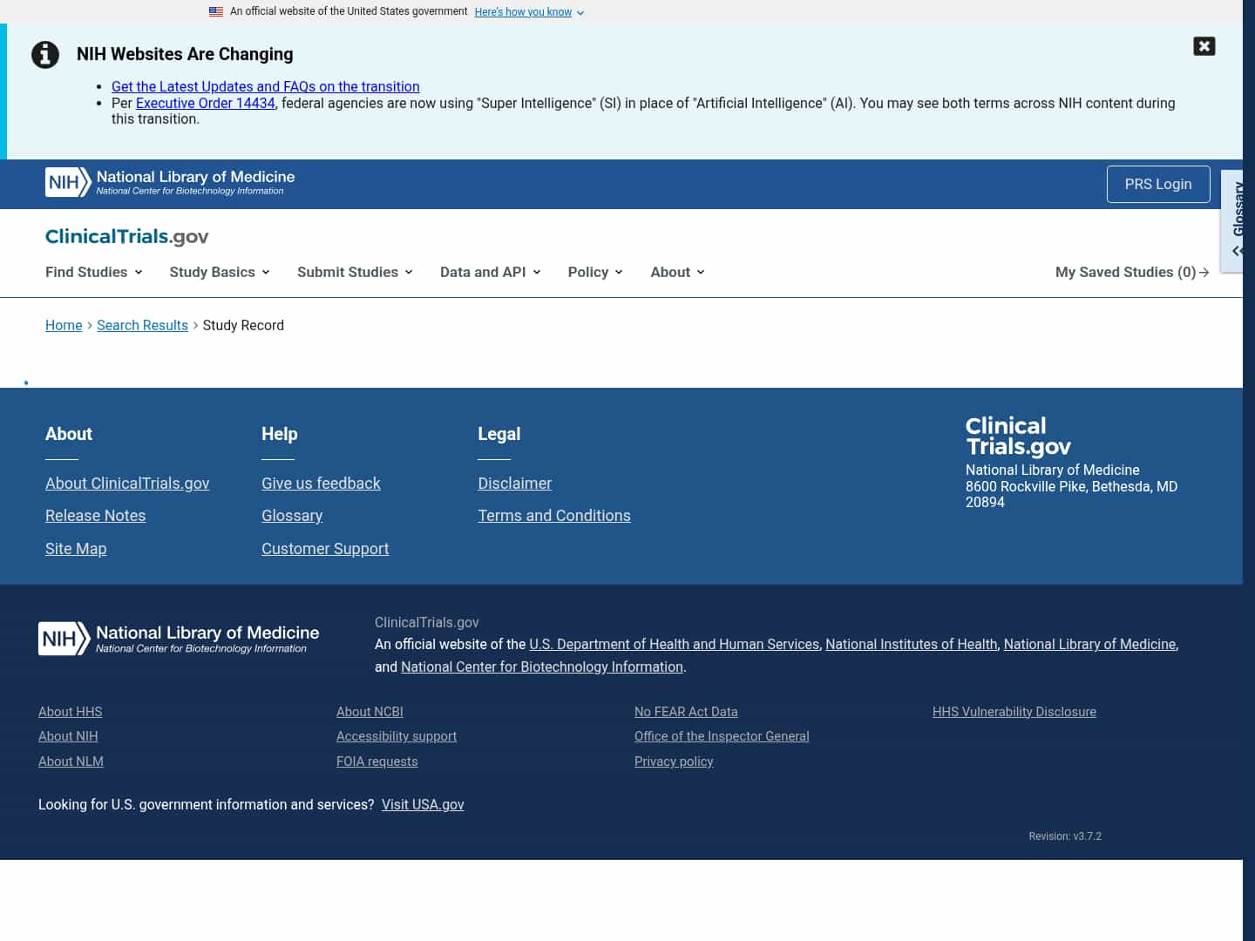
Task: Click the info icon in the NIH banner
Action: (45, 55)
